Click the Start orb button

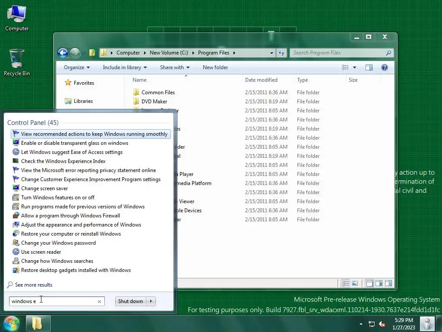11,323
